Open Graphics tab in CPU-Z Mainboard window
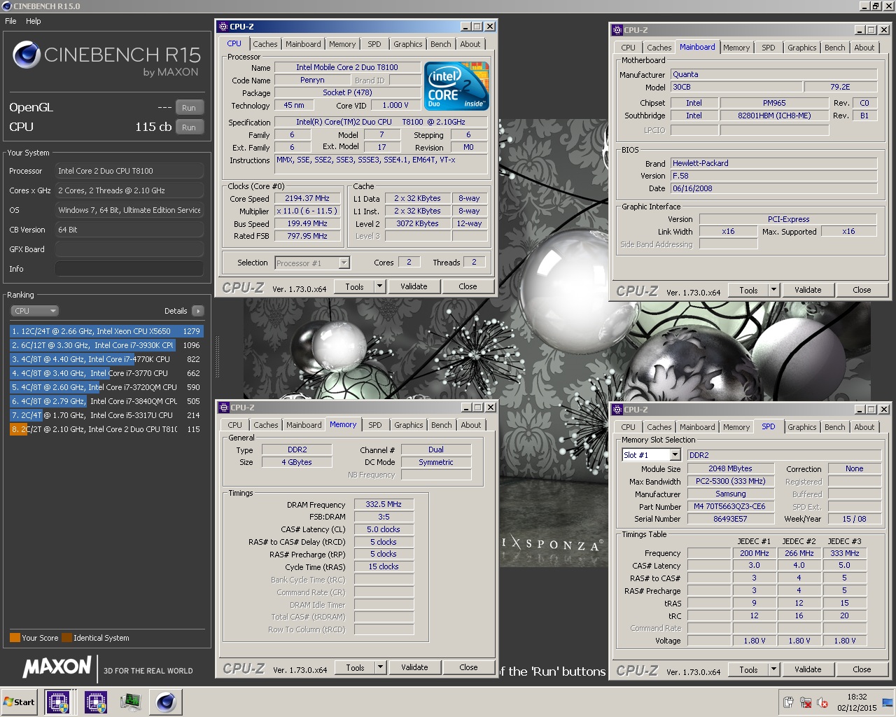The height and width of the screenshot is (717, 896). click(801, 48)
